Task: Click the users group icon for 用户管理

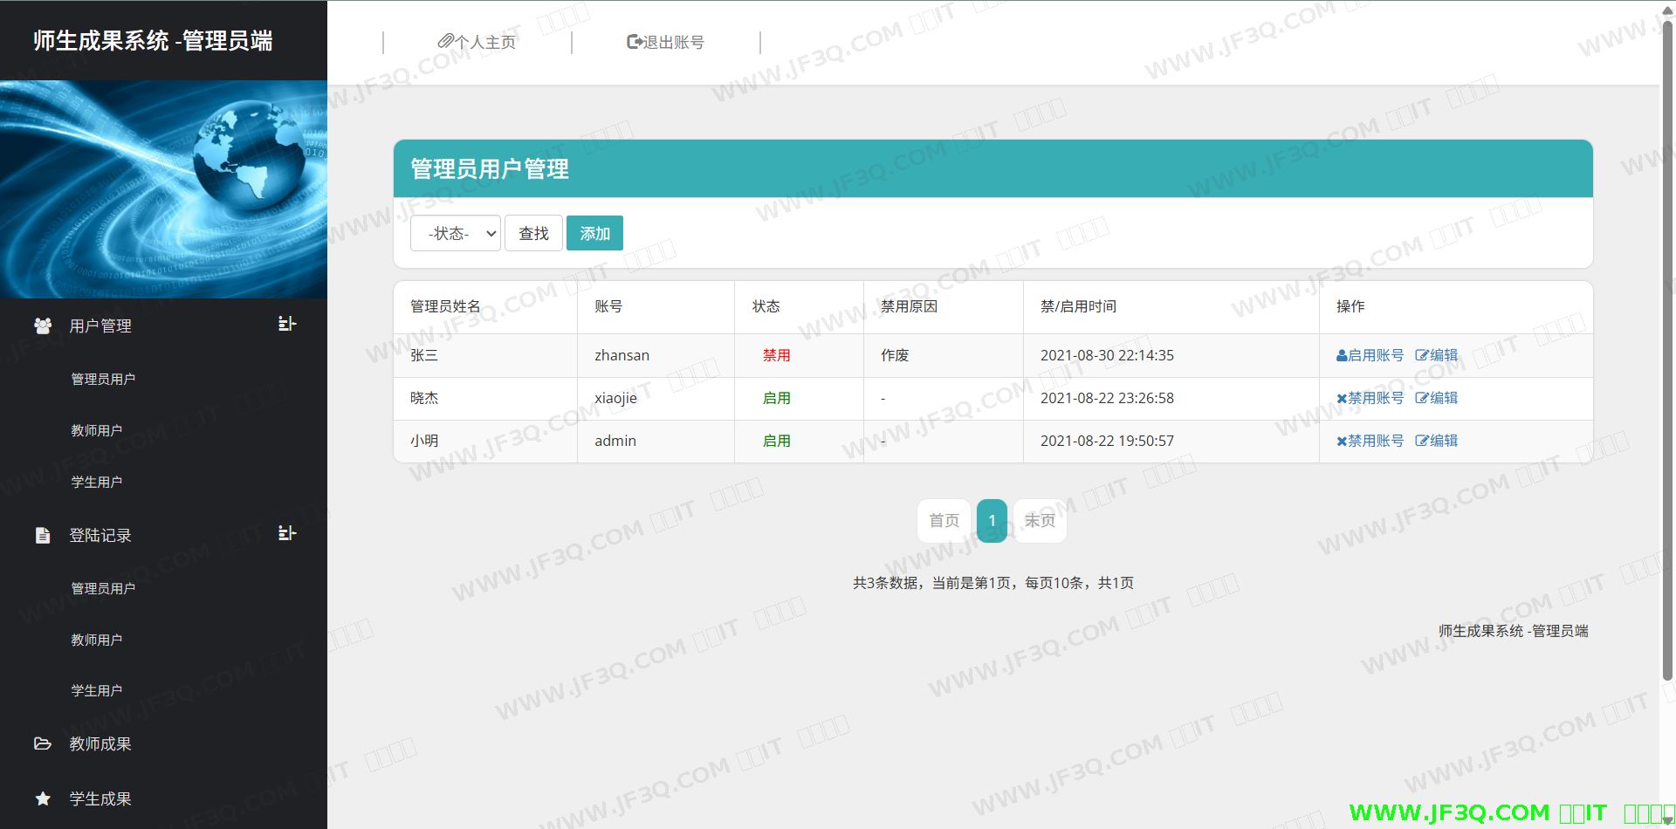Action: [43, 325]
